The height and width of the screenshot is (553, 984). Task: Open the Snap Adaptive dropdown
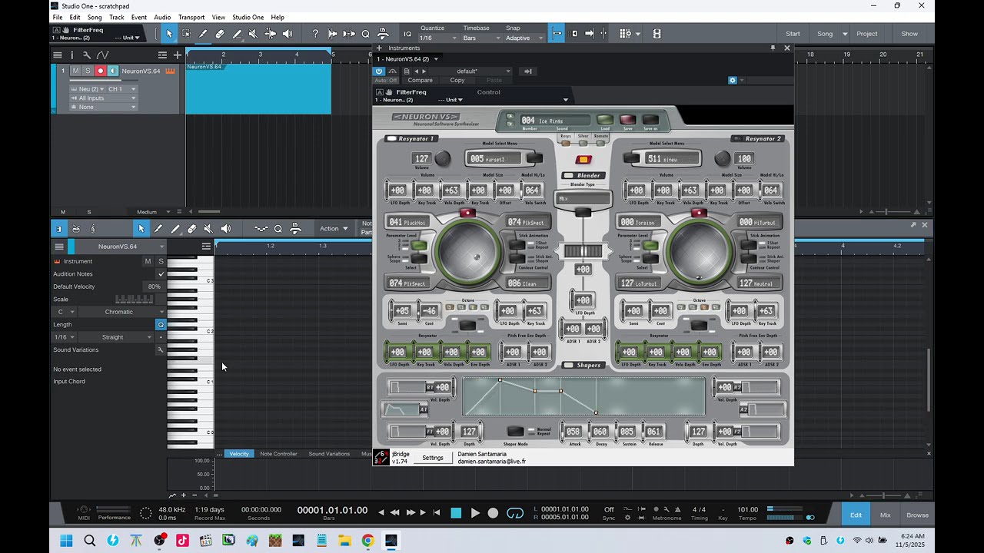coord(523,38)
